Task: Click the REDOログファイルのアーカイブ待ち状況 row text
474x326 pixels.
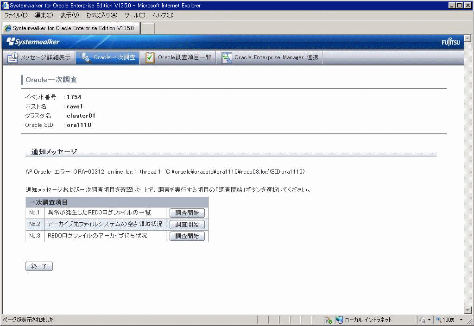Action: [97, 236]
